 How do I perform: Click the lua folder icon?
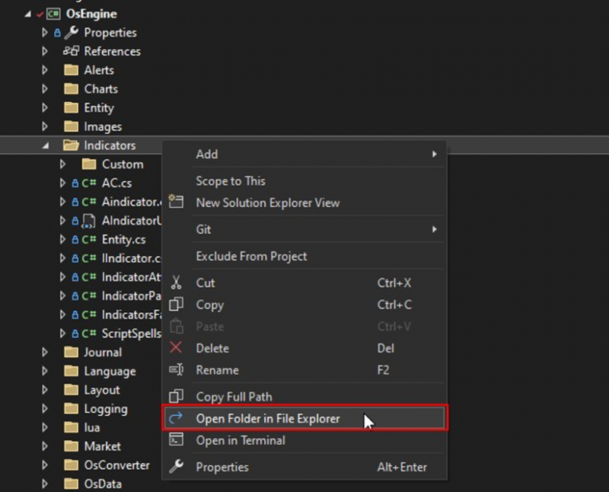coord(71,427)
